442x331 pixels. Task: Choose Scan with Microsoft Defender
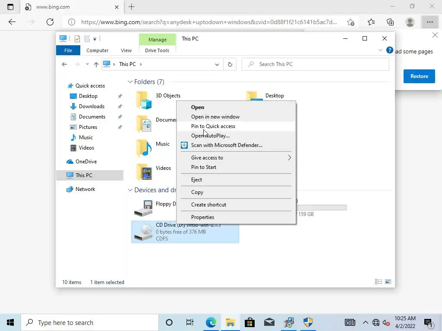tap(236, 145)
